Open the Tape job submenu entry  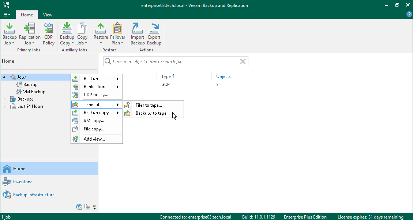[97, 105]
